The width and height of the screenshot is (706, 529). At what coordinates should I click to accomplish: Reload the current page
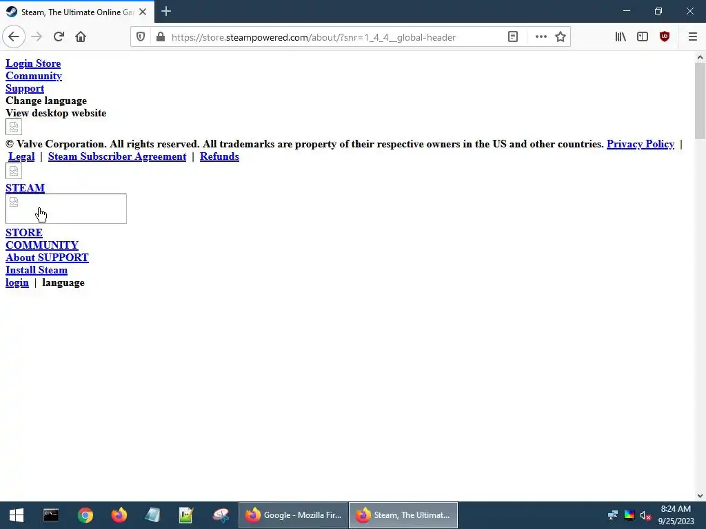[59, 37]
